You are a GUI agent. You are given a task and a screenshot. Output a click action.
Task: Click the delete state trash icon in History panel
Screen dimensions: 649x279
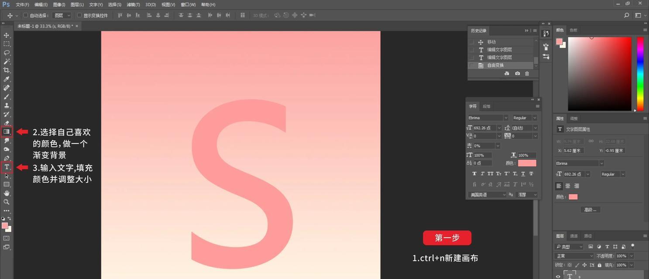pyautogui.click(x=527, y=74)
